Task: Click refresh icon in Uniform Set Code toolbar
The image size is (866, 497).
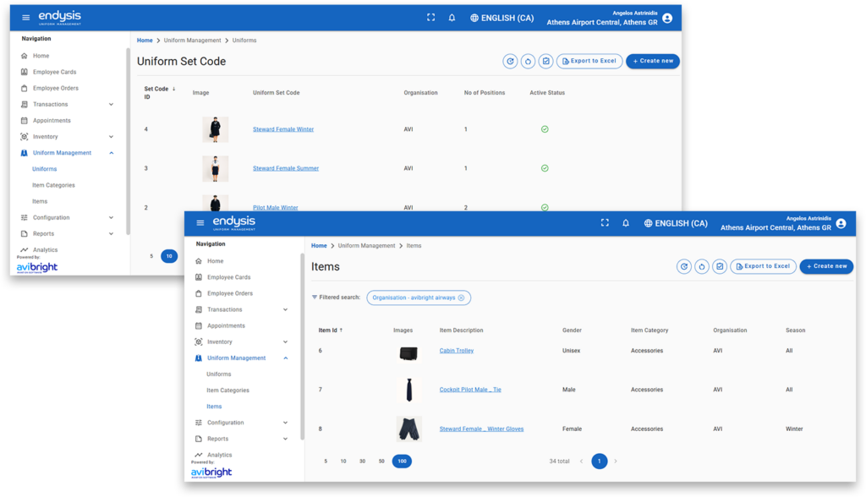Action: pos(510,62)
